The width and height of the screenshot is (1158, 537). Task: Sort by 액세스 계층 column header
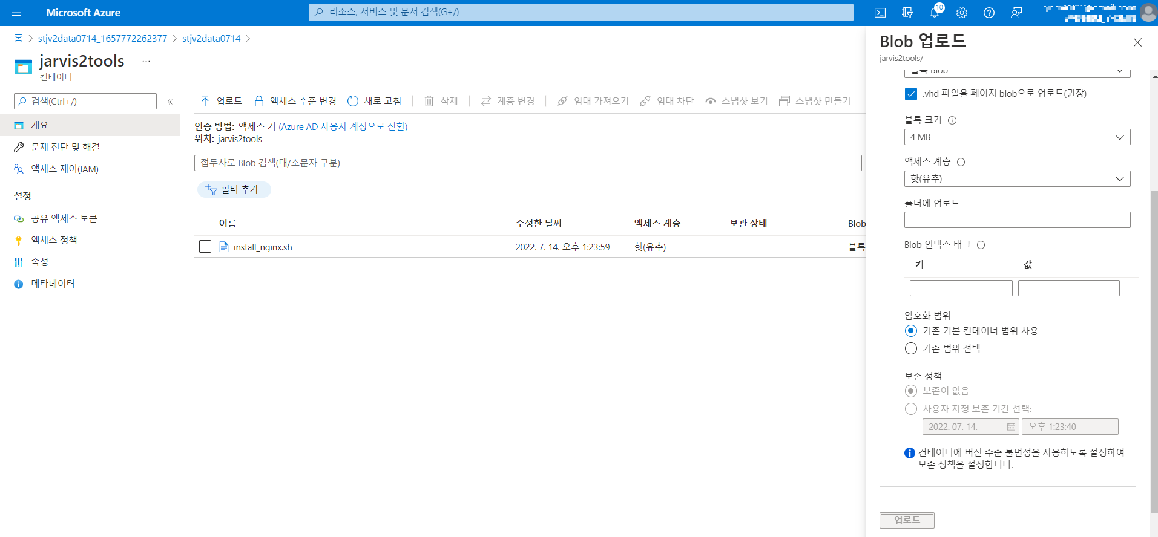(657, 223)
